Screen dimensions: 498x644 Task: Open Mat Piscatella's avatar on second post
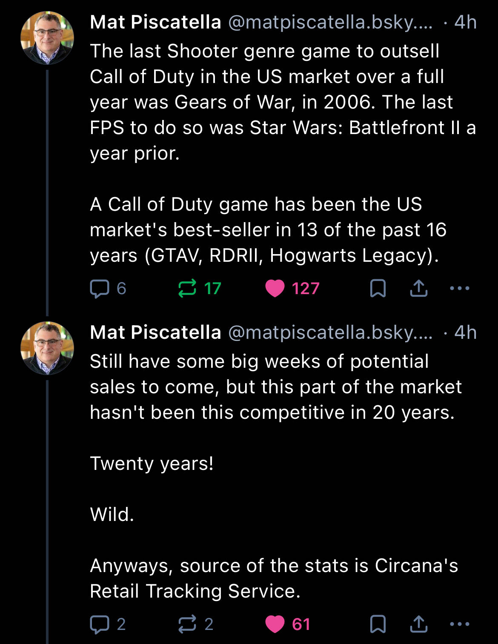tap(47, 348)
